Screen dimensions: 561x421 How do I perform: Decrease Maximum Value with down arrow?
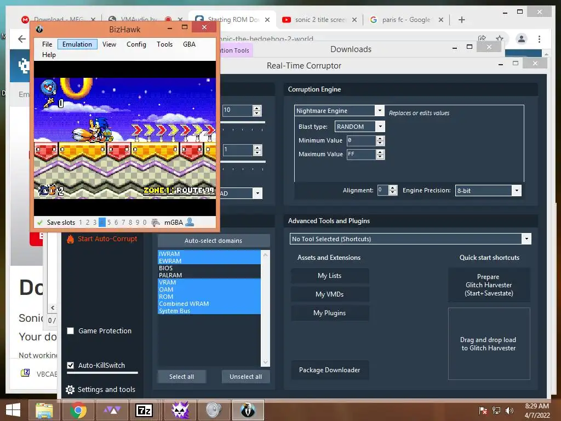pyautogui.click(x=380, y=156)
